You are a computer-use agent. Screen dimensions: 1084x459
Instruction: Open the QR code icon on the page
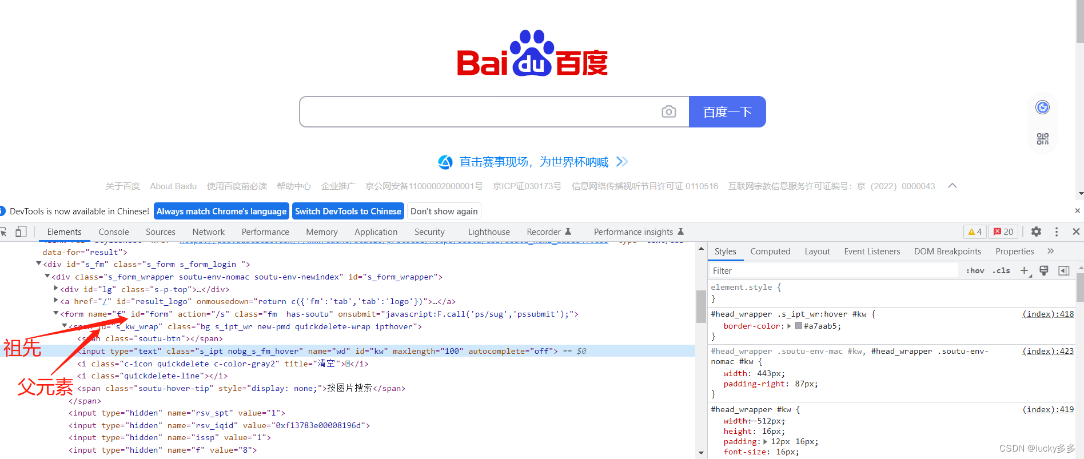(1043, 139)
